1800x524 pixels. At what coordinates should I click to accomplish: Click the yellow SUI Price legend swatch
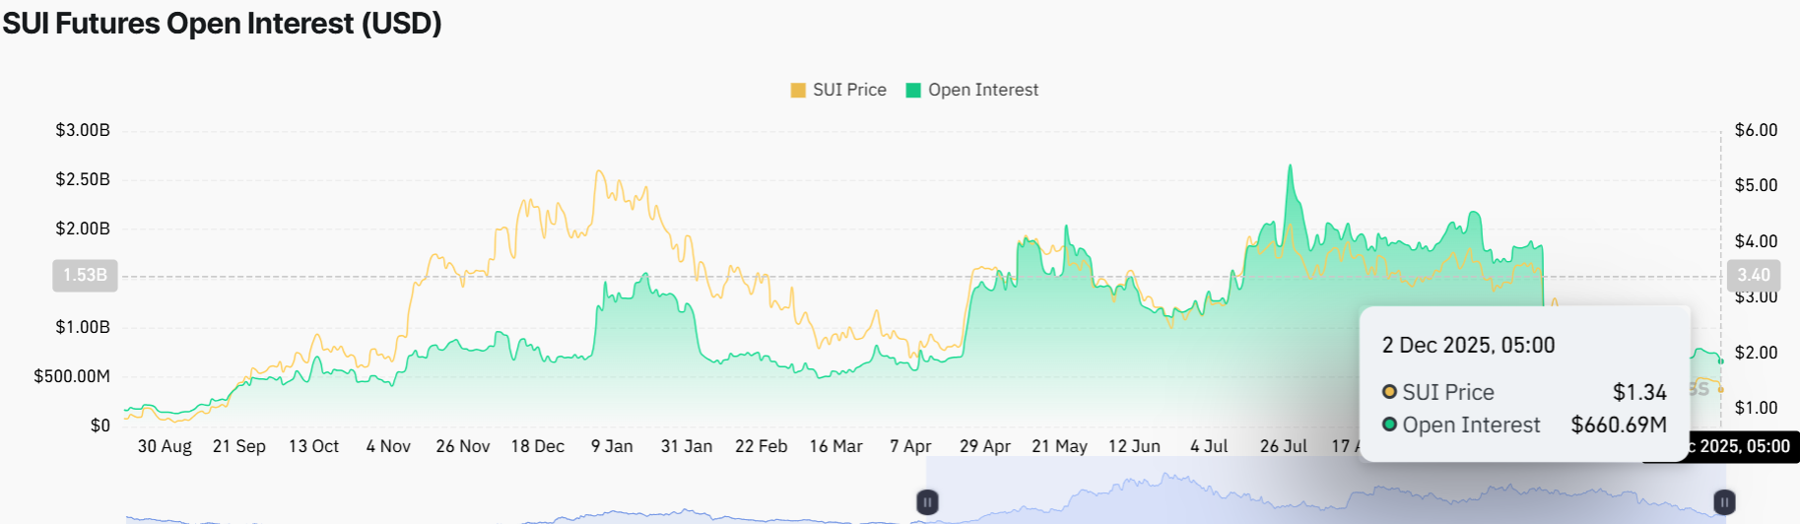(x=798, y=91)
